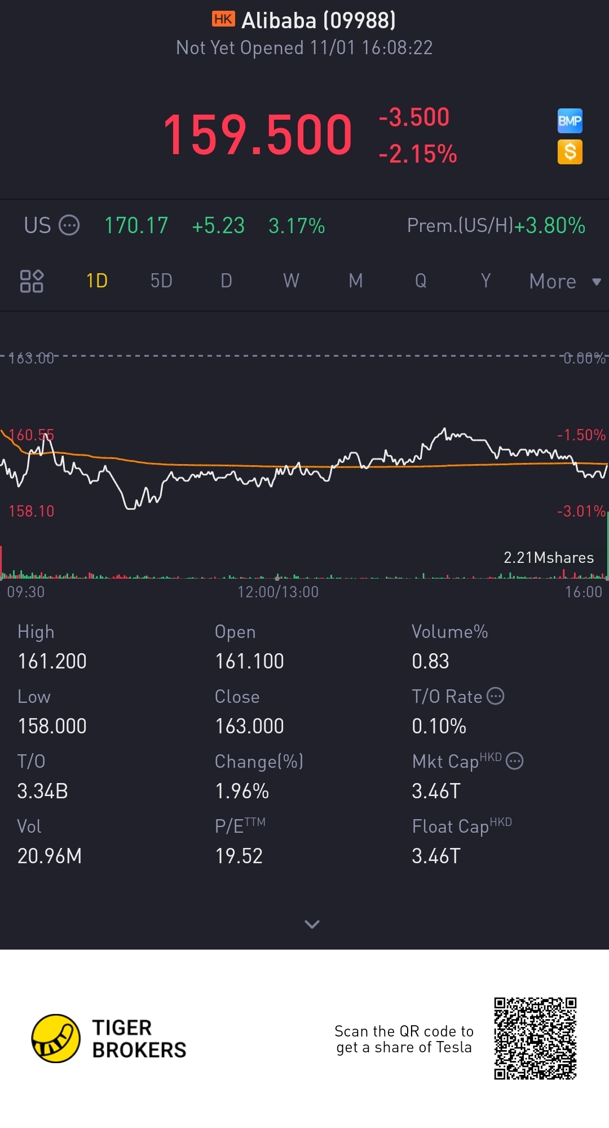Viewport: 609px width, 1128px height.
Task: Switch to the daily D chart tab
Action: [226, 281]
